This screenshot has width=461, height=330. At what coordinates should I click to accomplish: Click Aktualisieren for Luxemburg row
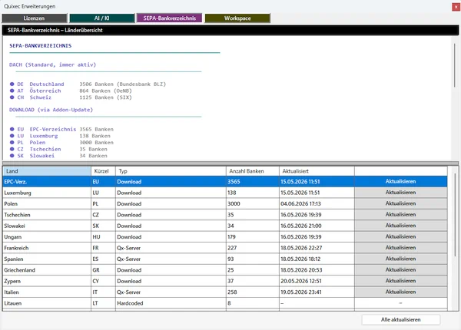(x=401, y=193)
